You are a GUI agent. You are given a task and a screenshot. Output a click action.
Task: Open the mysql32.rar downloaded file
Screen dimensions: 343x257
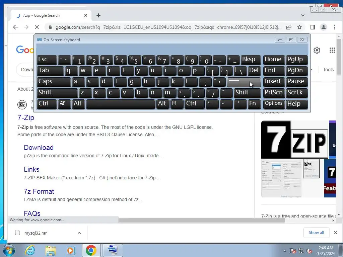tap(36, 233)
